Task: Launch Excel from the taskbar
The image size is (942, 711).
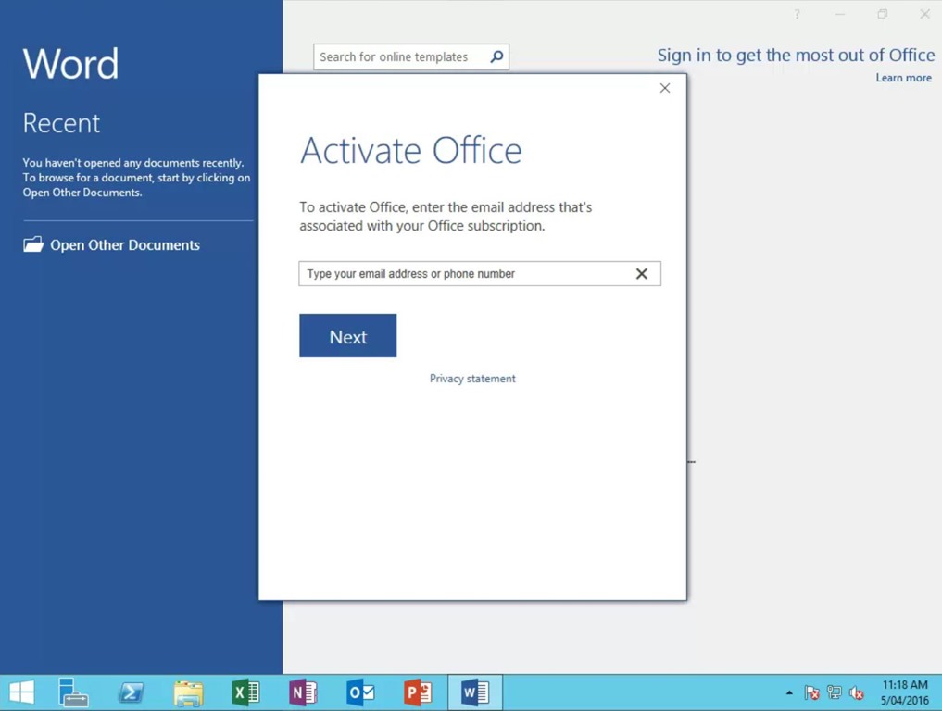Action: point(245,692)
